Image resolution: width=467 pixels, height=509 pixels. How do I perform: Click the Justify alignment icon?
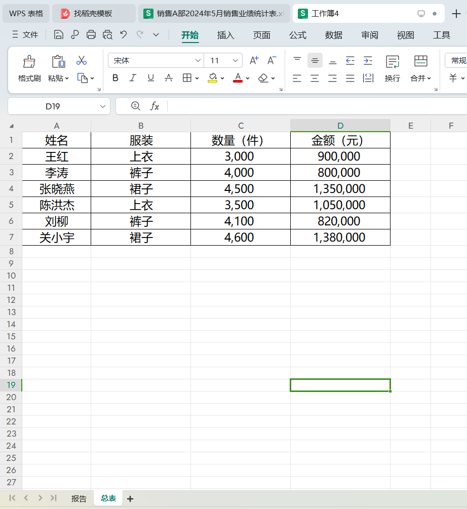tap(350, 78)
